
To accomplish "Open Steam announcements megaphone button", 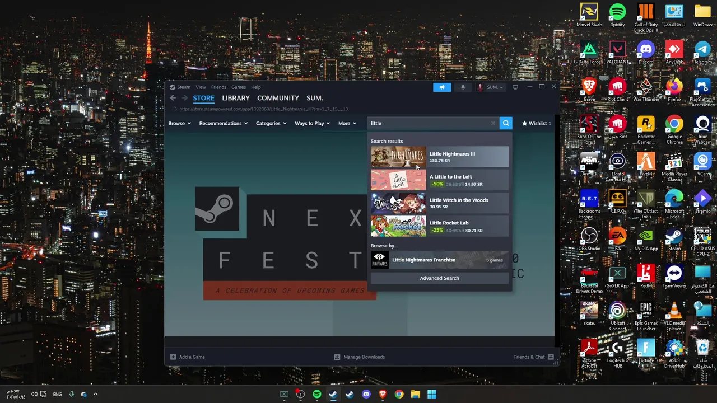I will tap(442, 87).
